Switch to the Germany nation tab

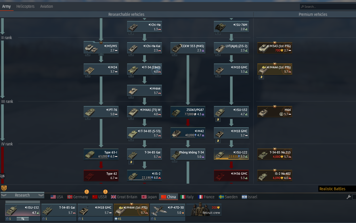77,197
